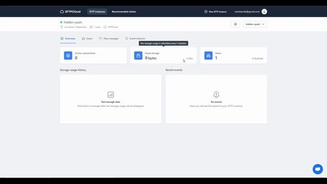
Task: Click the instance settings gear icon
Action: pos(236,24)
